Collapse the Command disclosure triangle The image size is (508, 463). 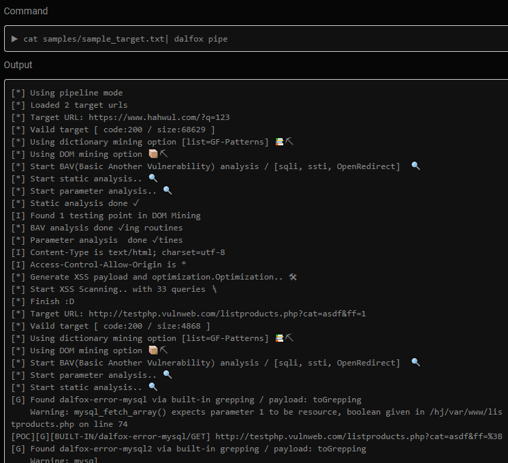[14, 39]
